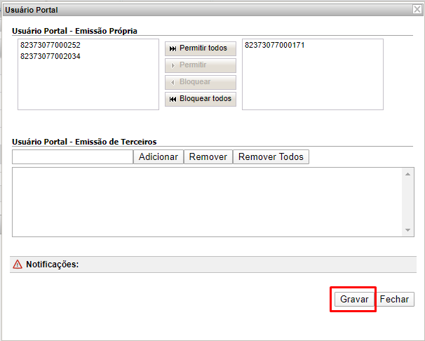Save changes with the Gravar button
The width and height of the screenshot is (425, 341).
coord(354,300)
